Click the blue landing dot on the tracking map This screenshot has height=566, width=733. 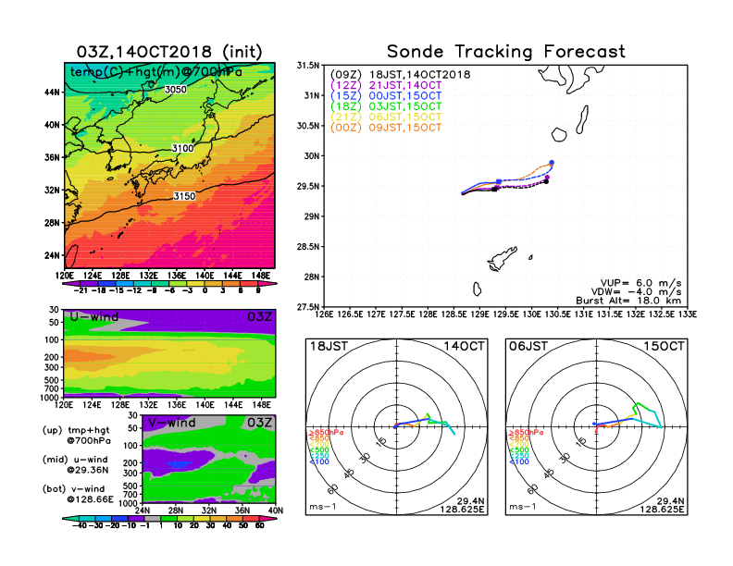[553, 163]
